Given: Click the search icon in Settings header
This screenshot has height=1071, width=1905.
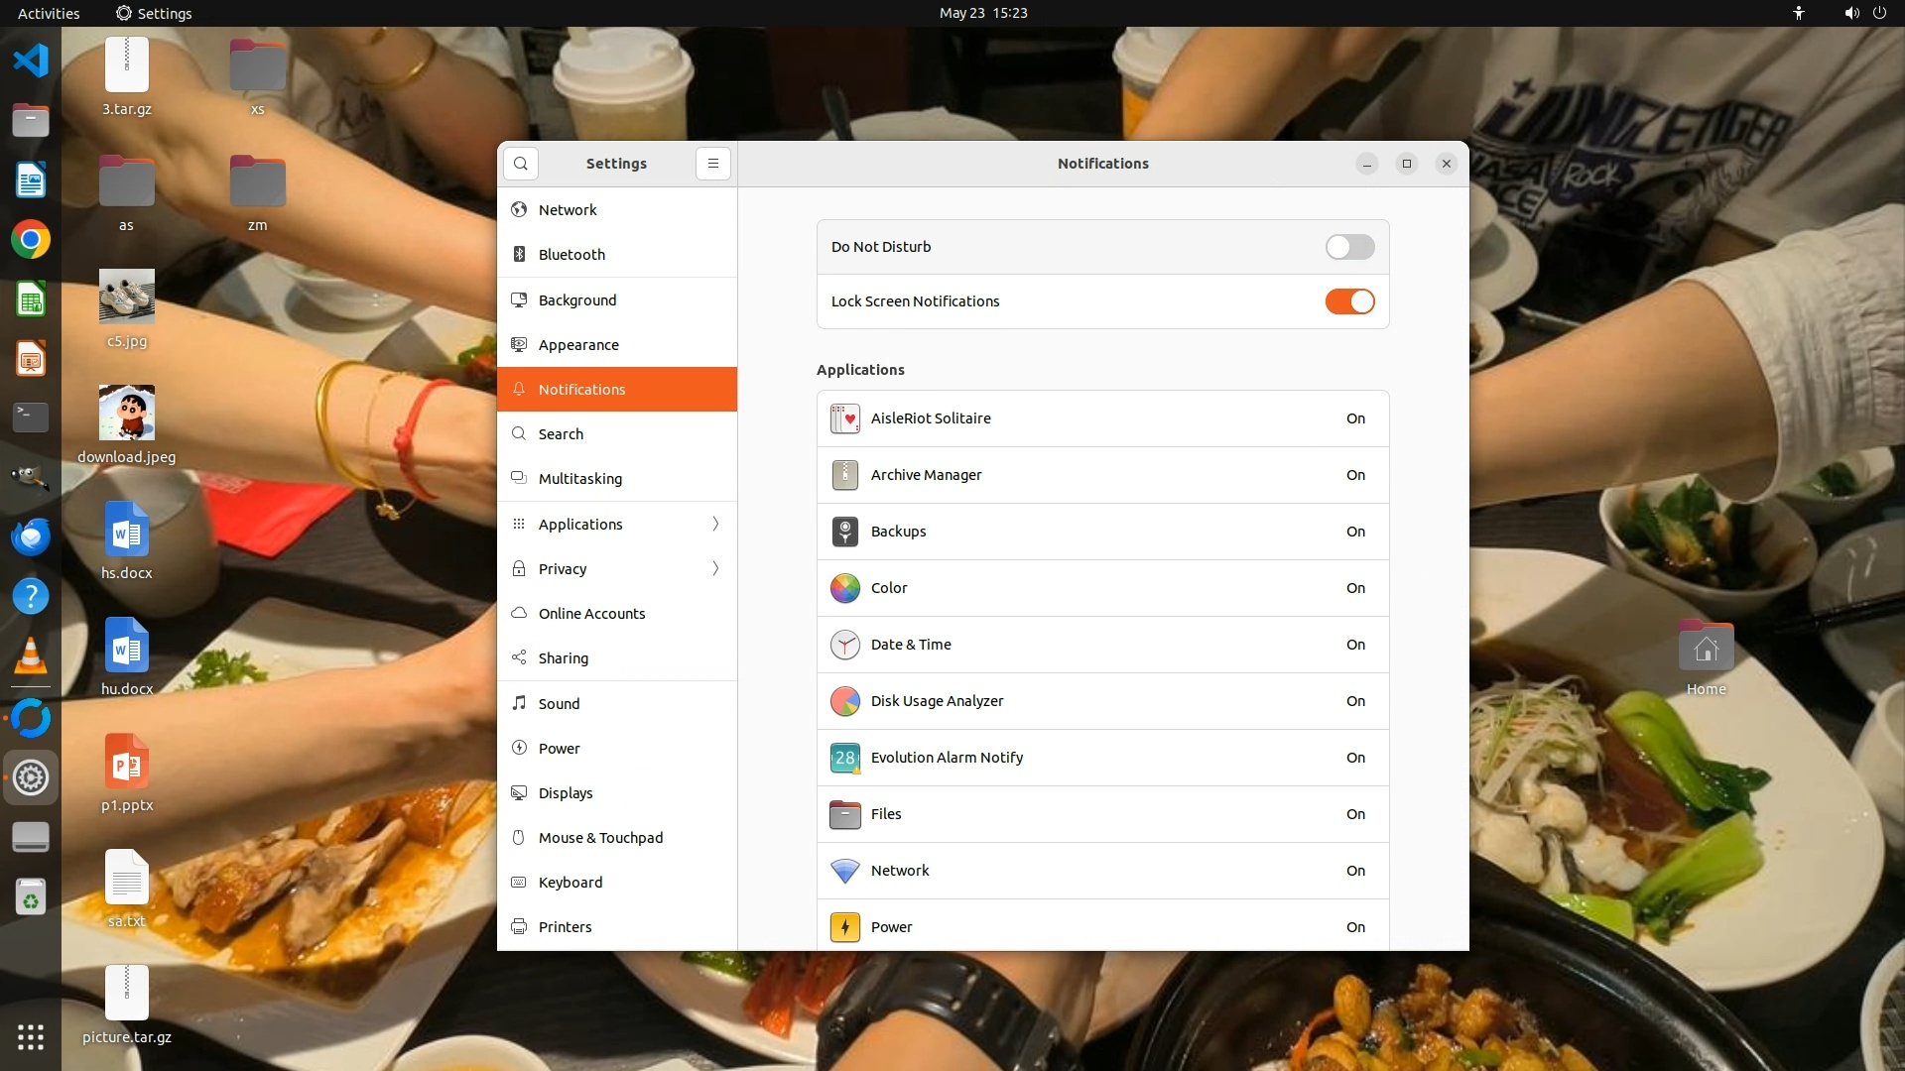Looking at the screenshot, I should pyautogui.click(x=521, y=164).
